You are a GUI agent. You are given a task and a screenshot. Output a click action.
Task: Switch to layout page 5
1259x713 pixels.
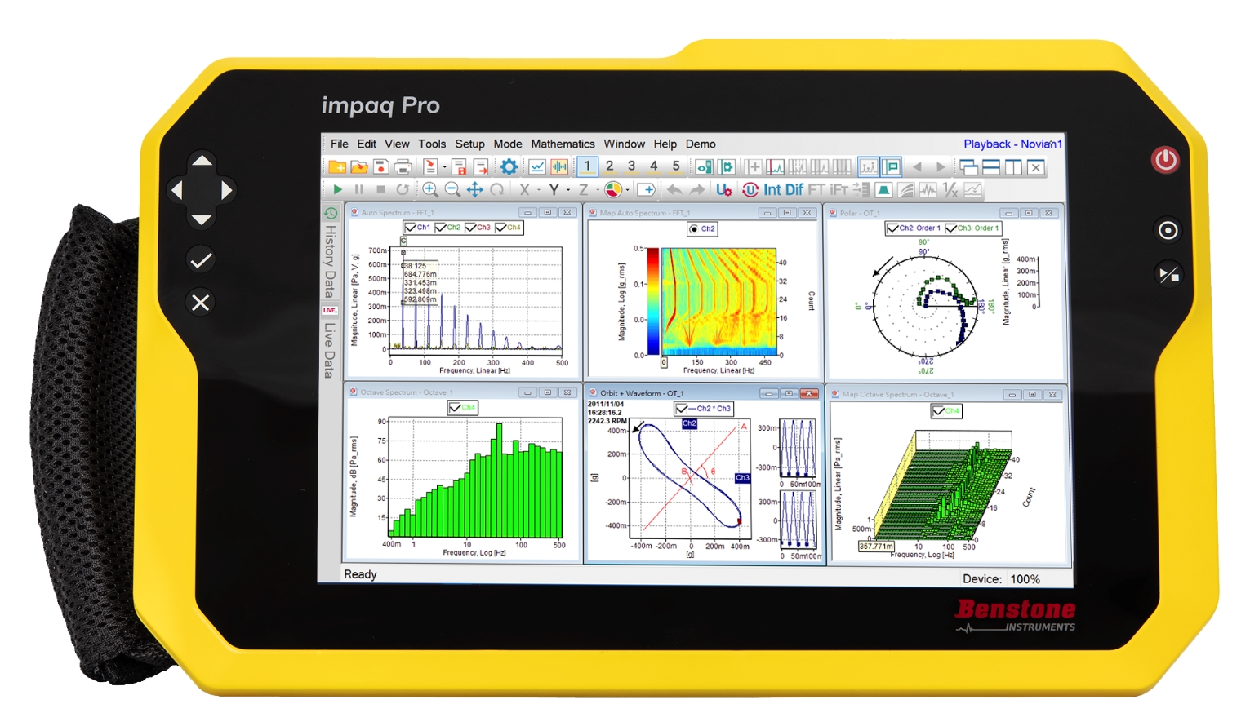pyautogui.click(x=676, y=166)
